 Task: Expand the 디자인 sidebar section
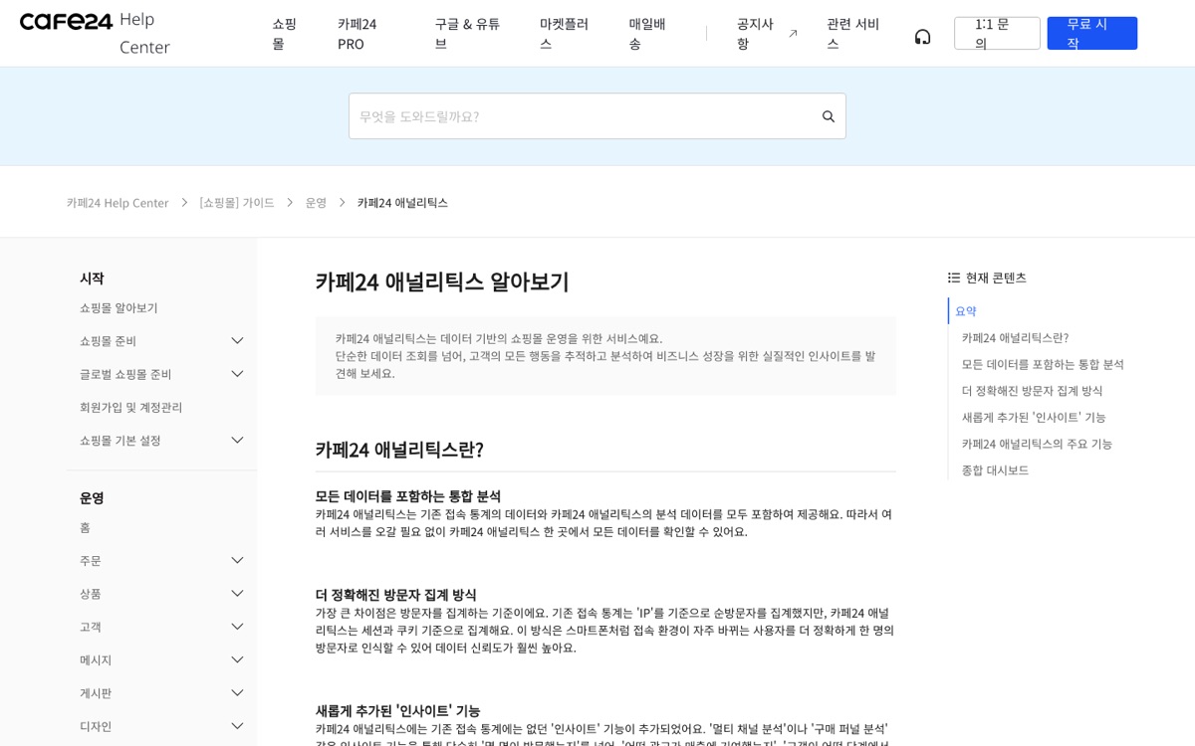[x=237, y=726]
